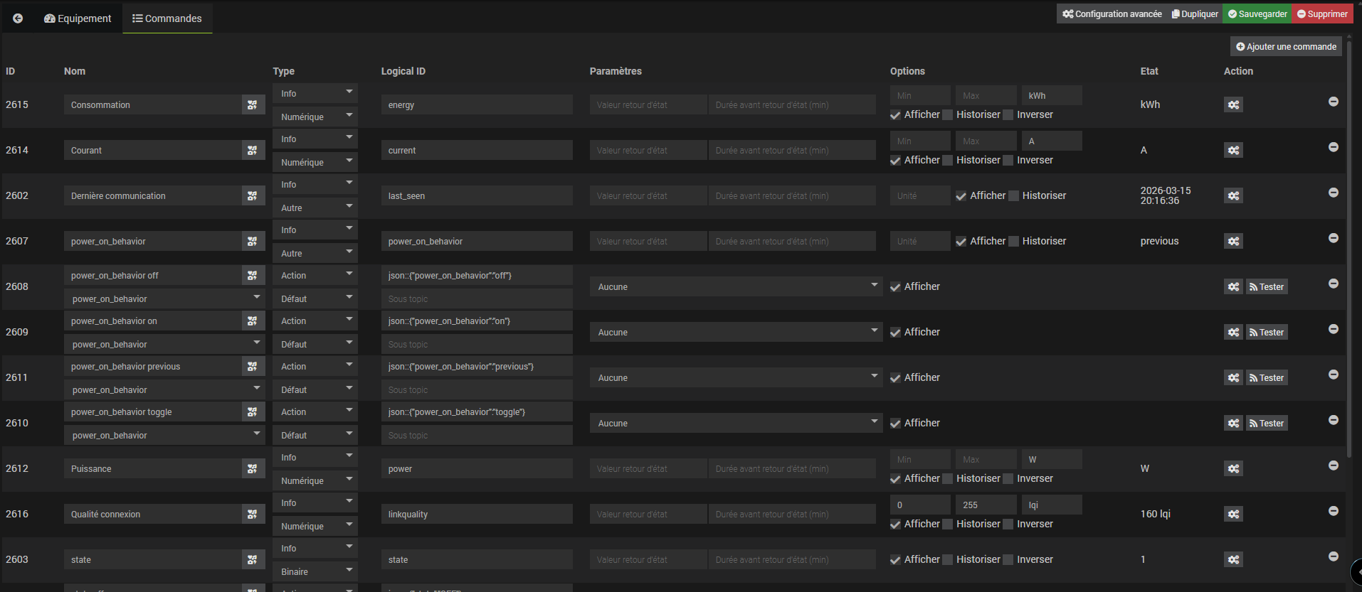Remove the Consommation command with minus icon
1362x592 pixels.
(1333, 102)
